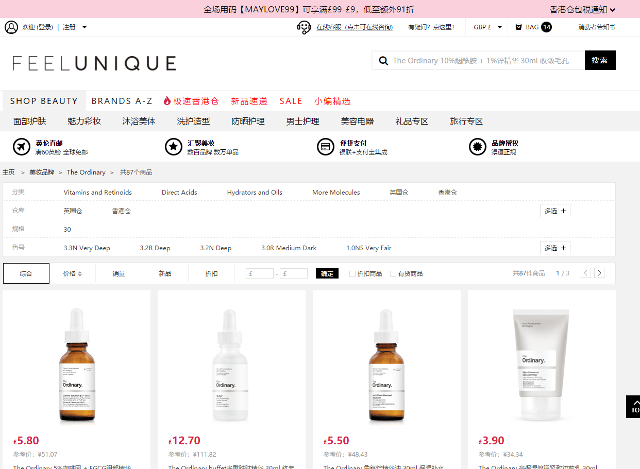Open the BRANDS A-Z tab

coord(122,101)
